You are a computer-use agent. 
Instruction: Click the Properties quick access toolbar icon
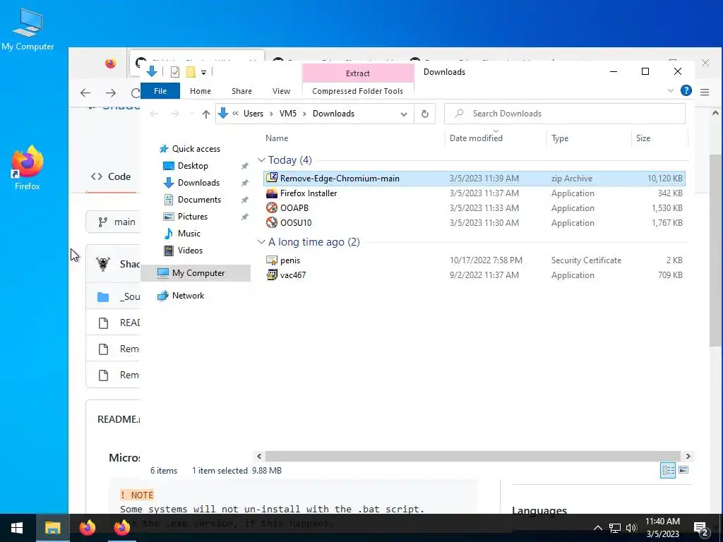pos(175,72)
